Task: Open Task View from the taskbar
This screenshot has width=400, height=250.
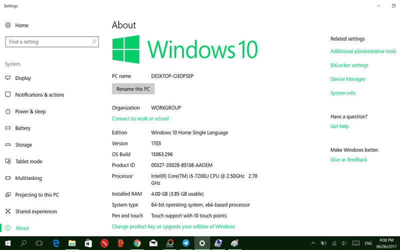Action: coord(39,243)
